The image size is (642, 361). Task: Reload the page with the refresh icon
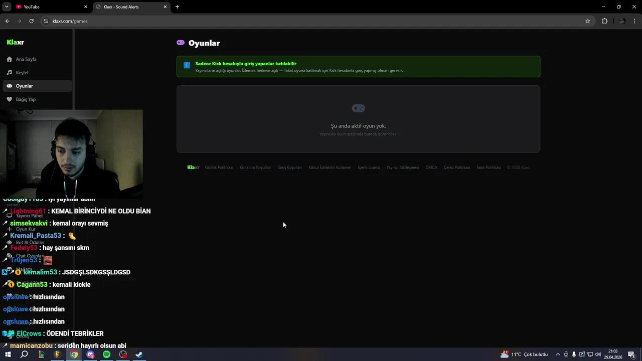pyautogui.click(x=31, y=21)
